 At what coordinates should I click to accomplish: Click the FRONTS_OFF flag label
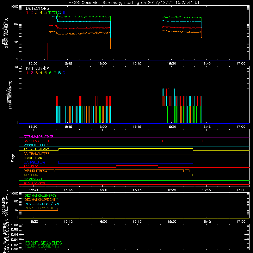click(34, 179)
